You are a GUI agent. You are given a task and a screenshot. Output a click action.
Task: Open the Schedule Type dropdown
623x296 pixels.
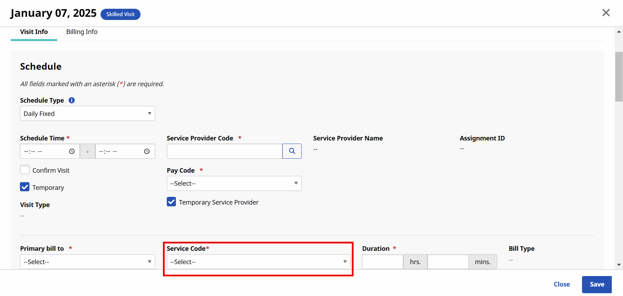tap(87, 113)
